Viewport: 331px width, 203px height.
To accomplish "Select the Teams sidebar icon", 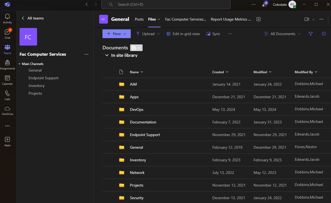I will pyautogui.click(x=7, y=49).
